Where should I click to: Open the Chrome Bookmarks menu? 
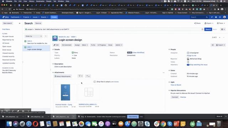tap(40, 1)
